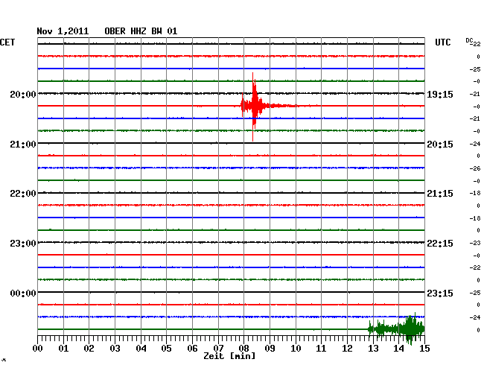
Task: Pick minute label "05" on the Zeit axis
Action: point(166,348)
